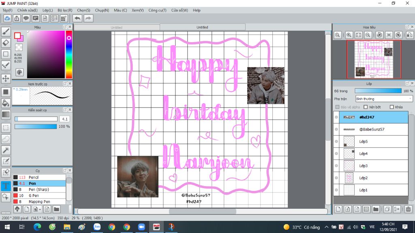Zoom out on the navigator
Image resolution: width=415 pixels, height=233 pixels.
pos(368,35)
